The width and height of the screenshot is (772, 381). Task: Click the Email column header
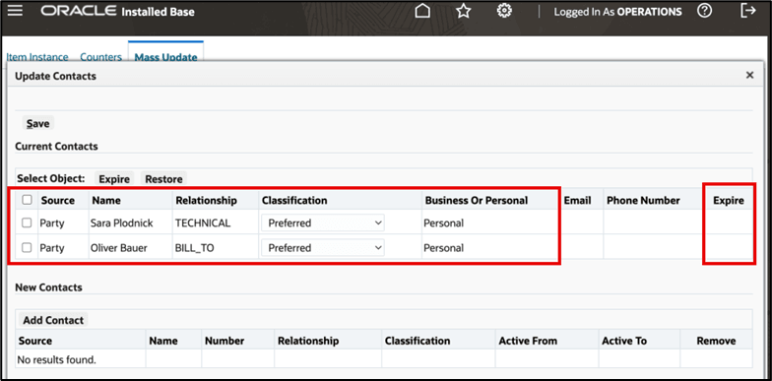point(577,201)
